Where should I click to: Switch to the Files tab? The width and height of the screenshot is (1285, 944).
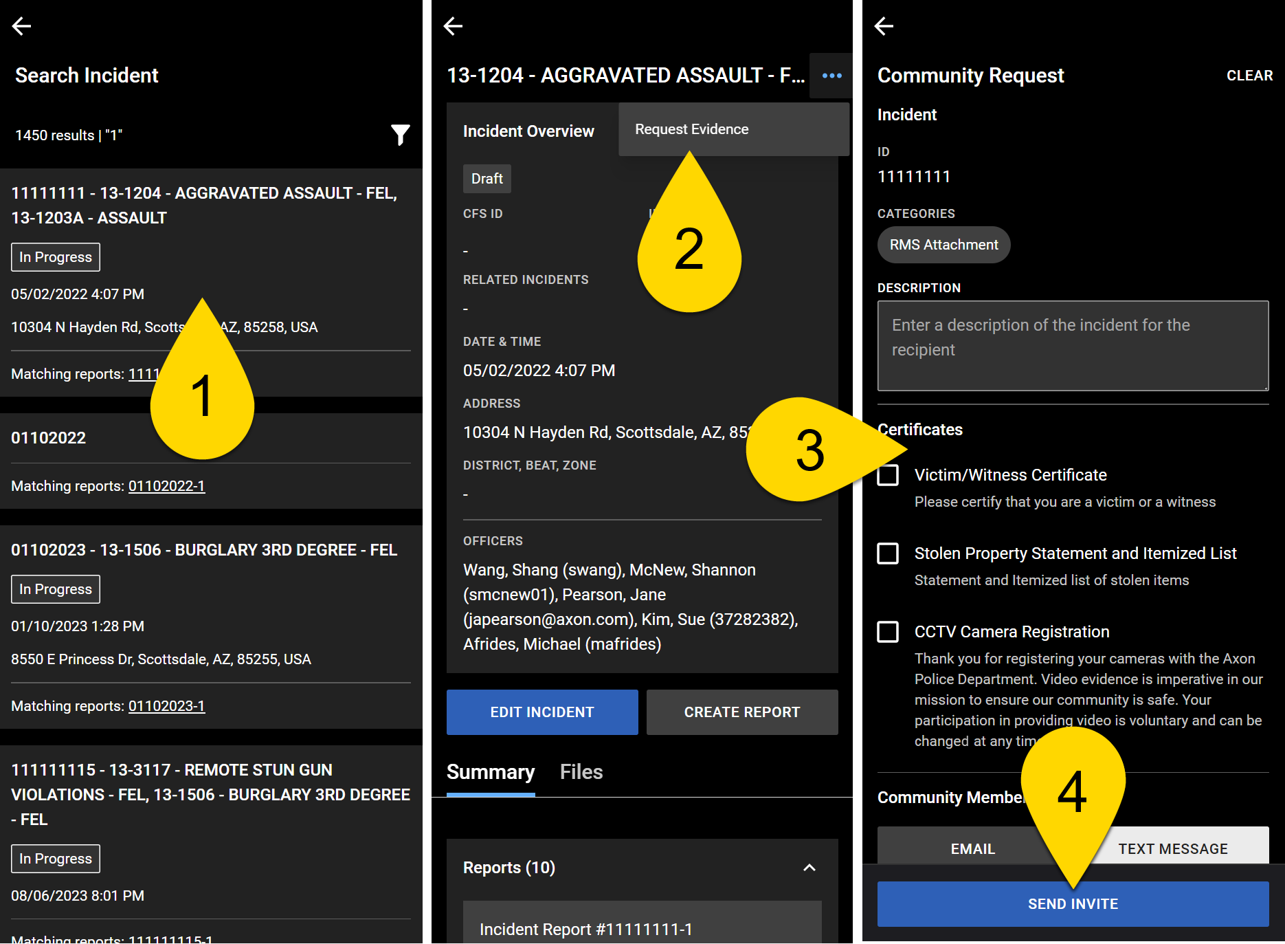[581, 772]
